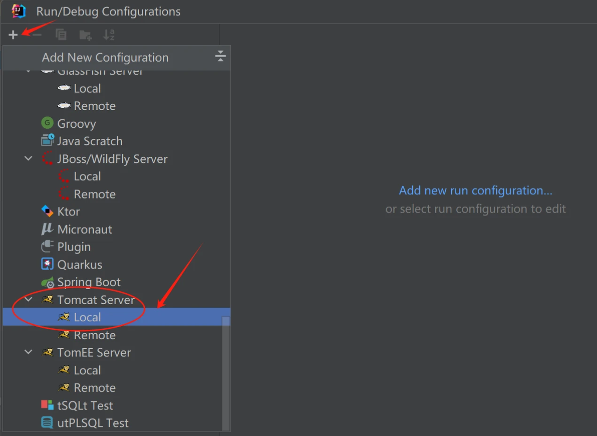Click the Java Scratch icon
Viewport: 597px width, 436px height.
pos(48,140)
